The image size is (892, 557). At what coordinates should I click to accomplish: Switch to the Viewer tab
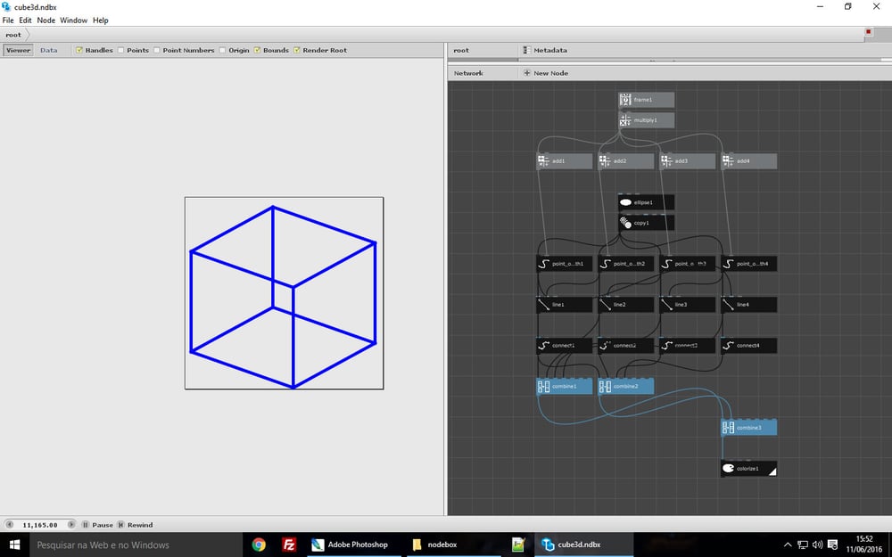pyautogui.click(x=18, y=50)
